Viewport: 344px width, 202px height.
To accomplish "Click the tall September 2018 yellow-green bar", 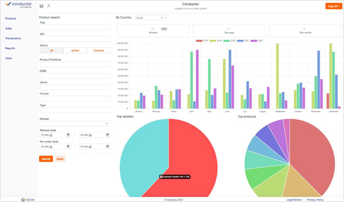I will 277,76.
